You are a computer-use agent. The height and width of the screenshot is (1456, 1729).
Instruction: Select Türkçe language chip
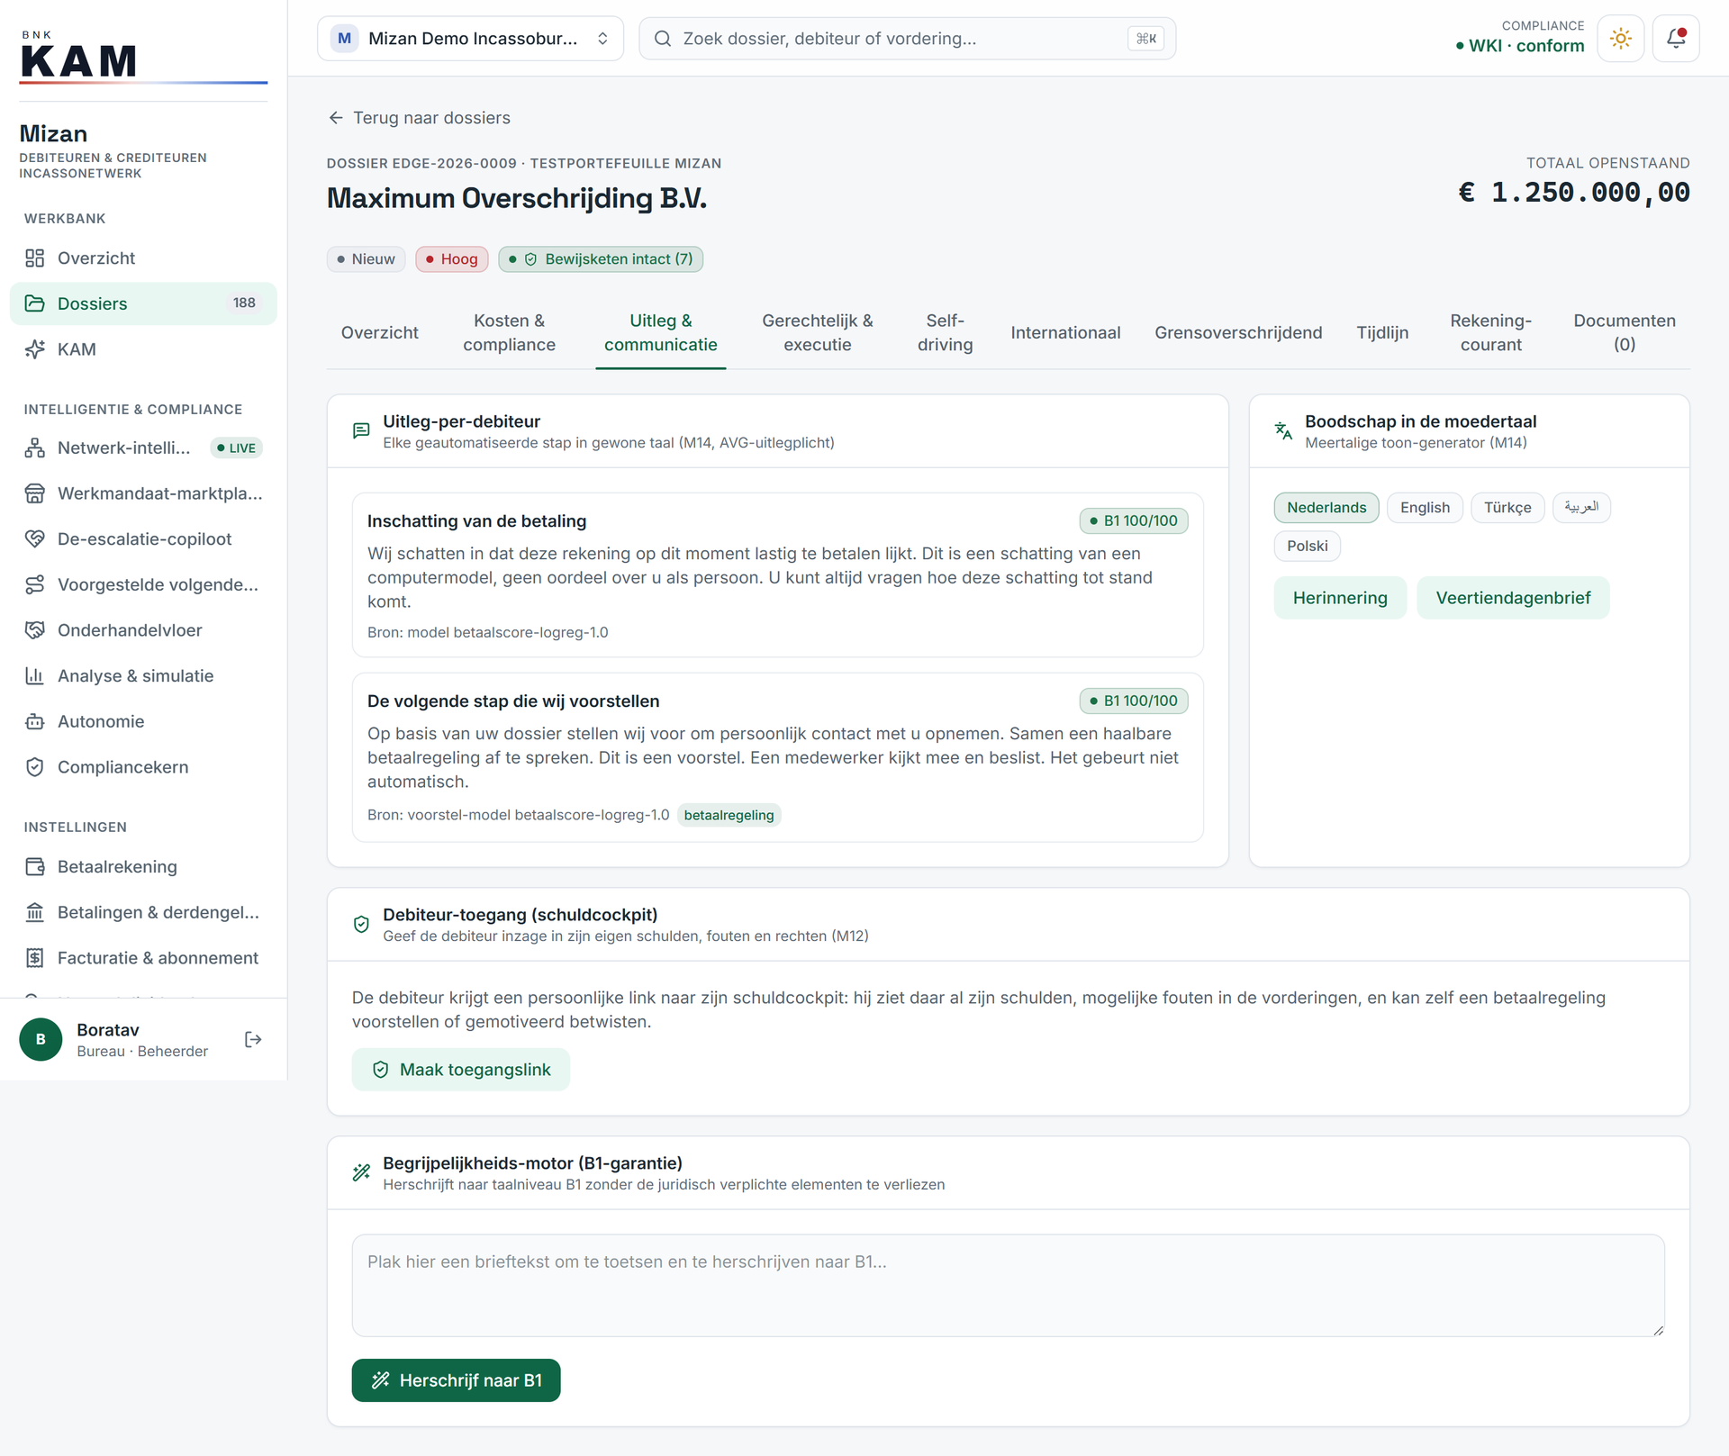(1507, 508)
